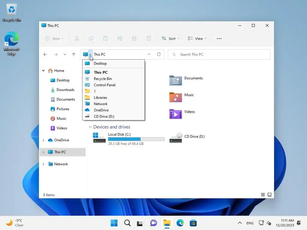The image size is (307, 230).
Task: Open Microsoft Edge desktop shortcut
Action: click(12, 43)
